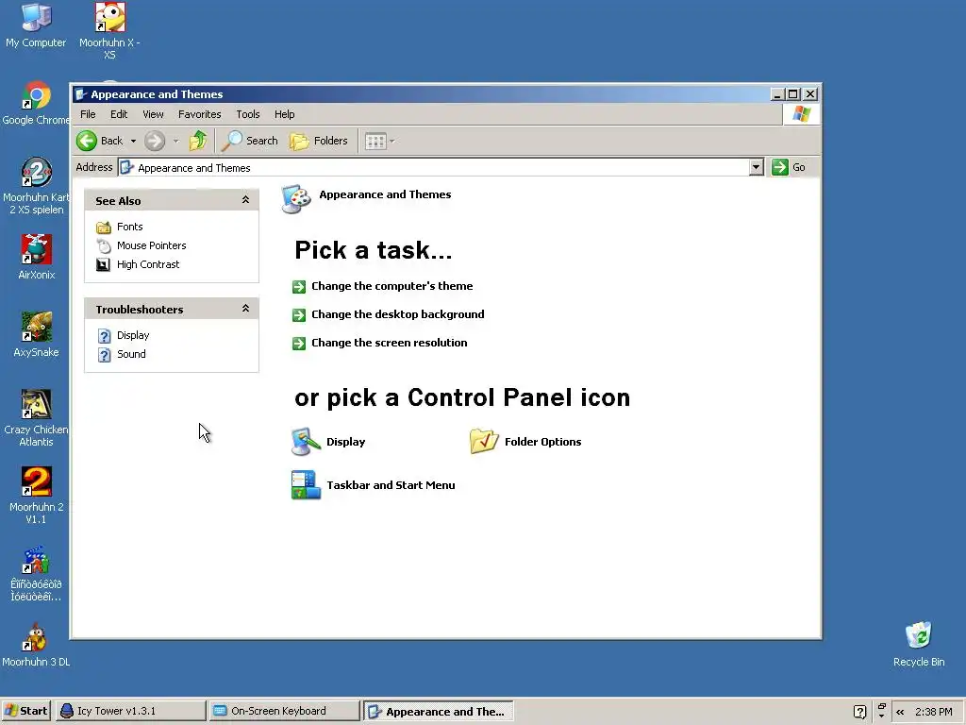
Task: Choose Change the computer's theme task
Action: pos(391,286)
